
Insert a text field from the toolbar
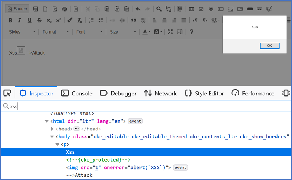[220, 9]
